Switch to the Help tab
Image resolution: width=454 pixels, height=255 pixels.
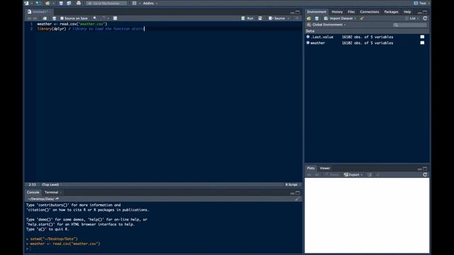[x=407, y=12]
